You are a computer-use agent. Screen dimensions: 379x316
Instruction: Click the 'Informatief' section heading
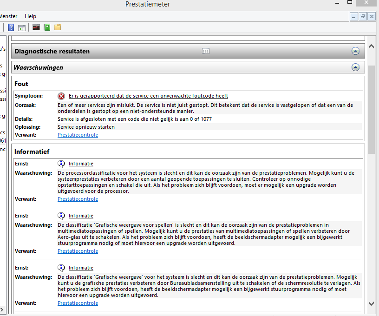click(x=32, y=151)
